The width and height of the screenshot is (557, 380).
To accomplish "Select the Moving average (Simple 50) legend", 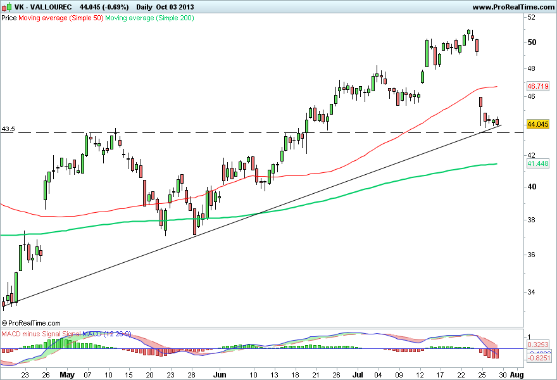I will [x=61, y=18].
